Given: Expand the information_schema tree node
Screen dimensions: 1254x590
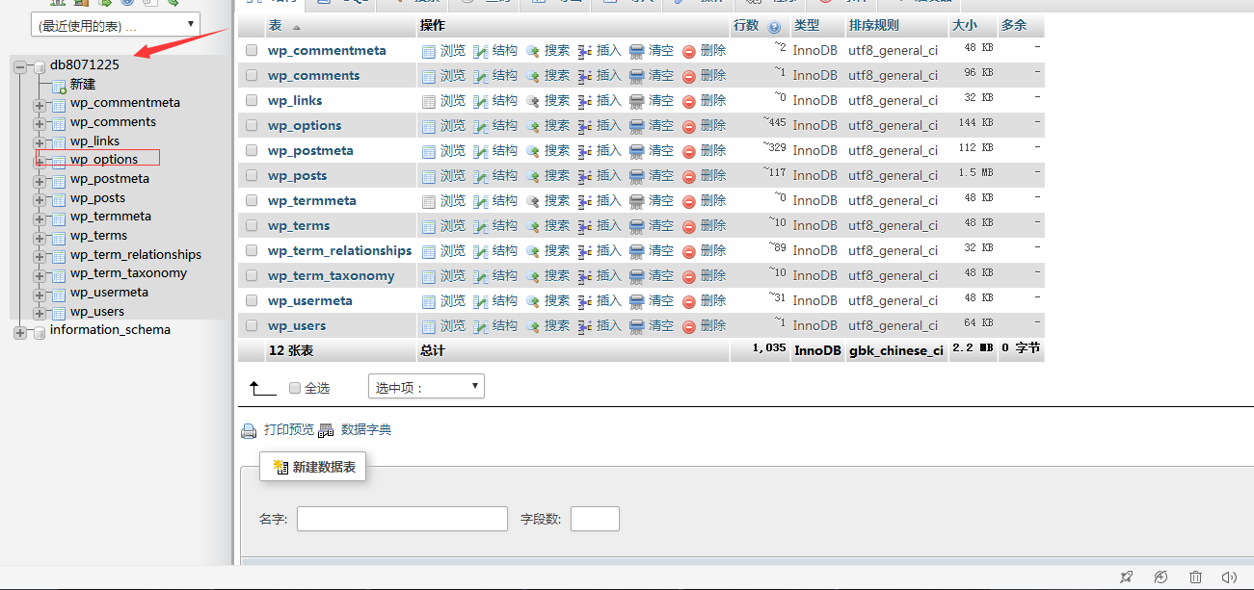Looking at the screenshot, I should coord(20,332).
